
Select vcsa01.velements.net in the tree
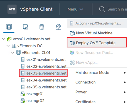click(32, 39)
